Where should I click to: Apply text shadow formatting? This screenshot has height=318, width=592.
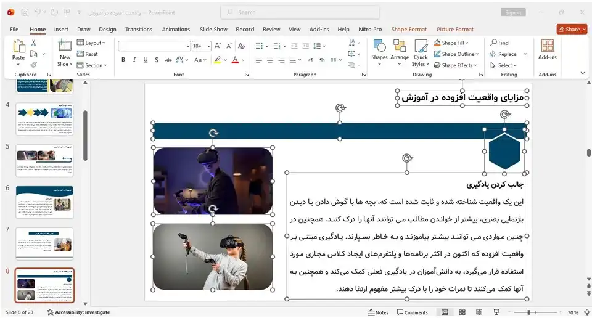pyautogui.click(x=156, y=60)
